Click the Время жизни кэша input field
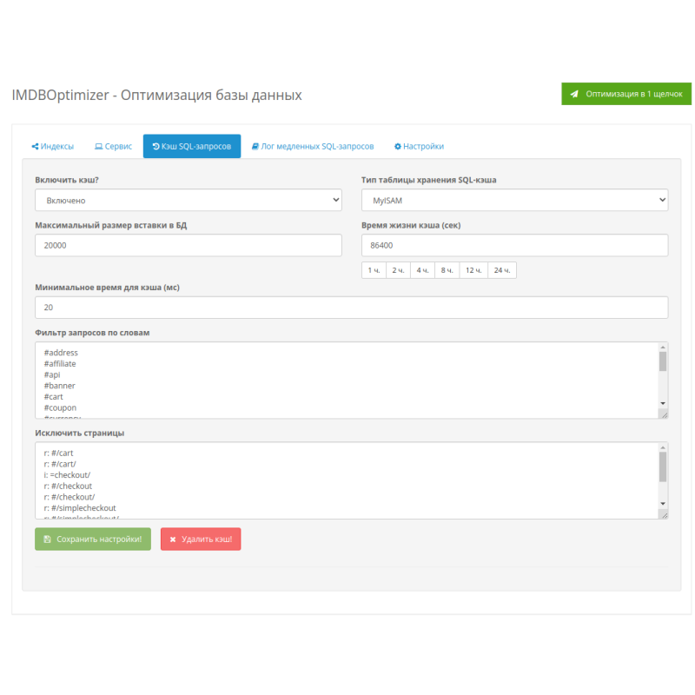Screen dimensions: 695x695 click(514, 246)
